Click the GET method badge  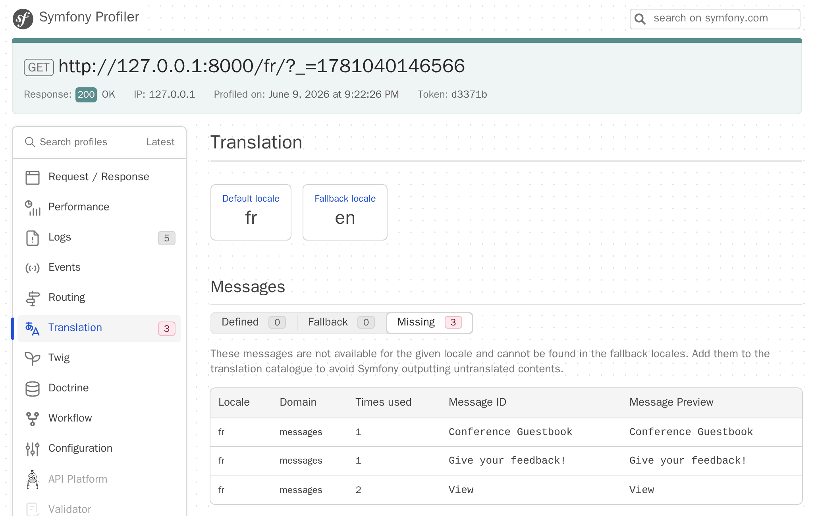(39, 67)
